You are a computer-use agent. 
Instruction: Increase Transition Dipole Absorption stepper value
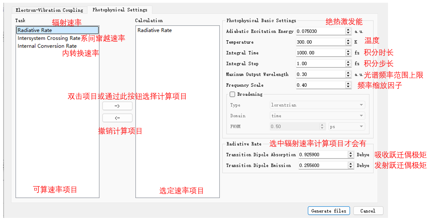pyautogui.click(x=350, y=153)
